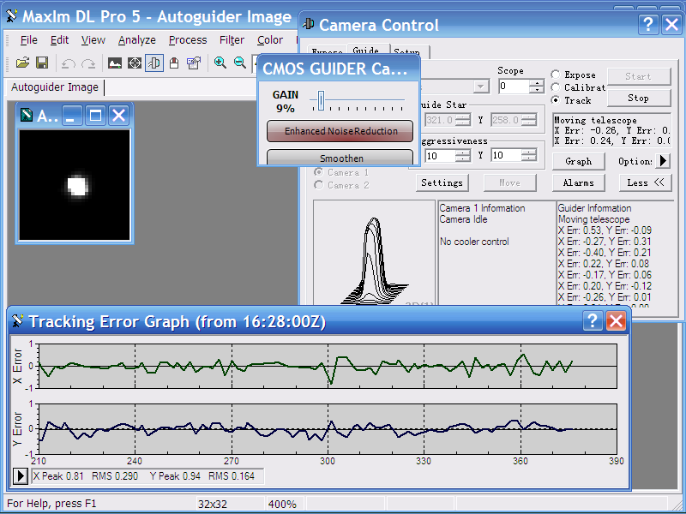Click the Redo arrow in toolbar
Image resolution: width=686 pixels, height=514 pixels.
point(88,63)
